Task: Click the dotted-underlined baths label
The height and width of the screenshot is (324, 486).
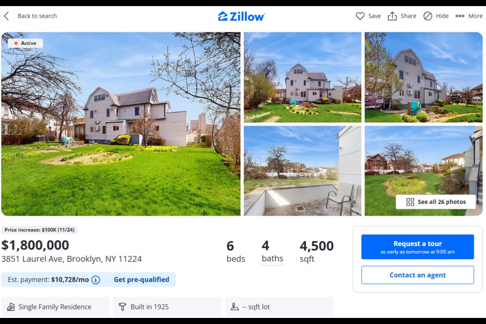Action: pyautogui.click(x=272, y=259)
